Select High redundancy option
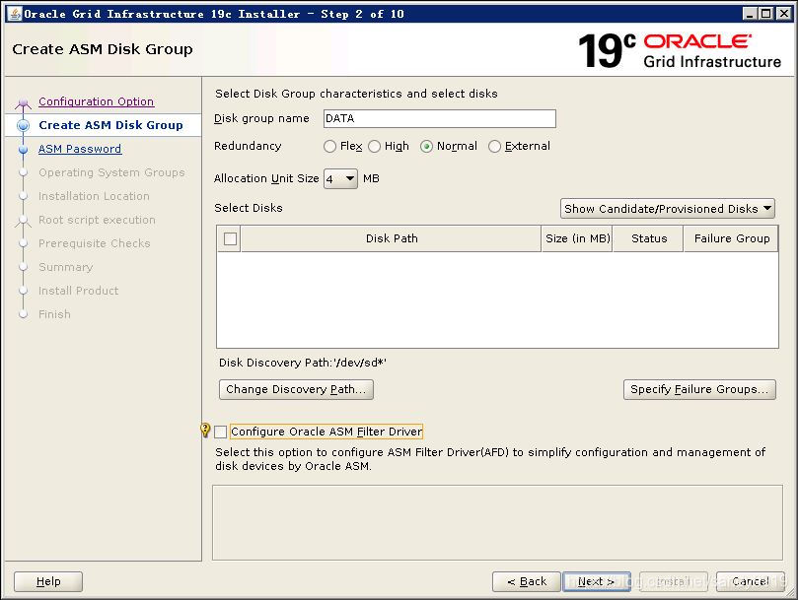798x600 pixels. 374,147
